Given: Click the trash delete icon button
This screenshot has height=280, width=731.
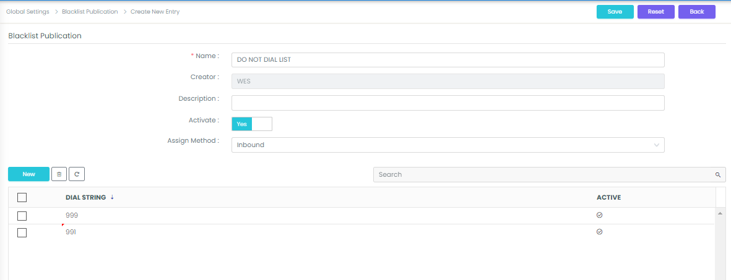Looking at the screenshot, I should point(59,174).
